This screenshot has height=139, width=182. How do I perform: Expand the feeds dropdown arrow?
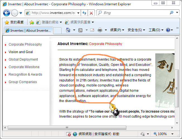(x=87, y=30)
